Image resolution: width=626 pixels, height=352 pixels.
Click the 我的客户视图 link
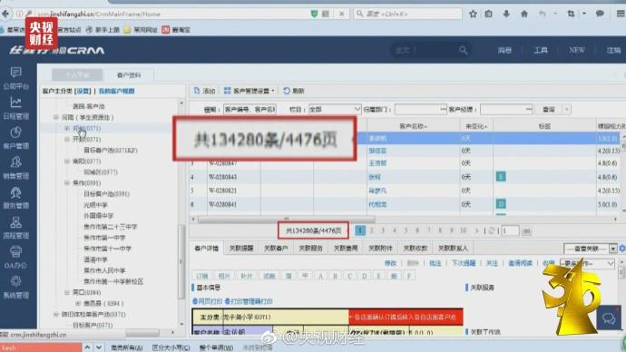(x=116, y=91)
